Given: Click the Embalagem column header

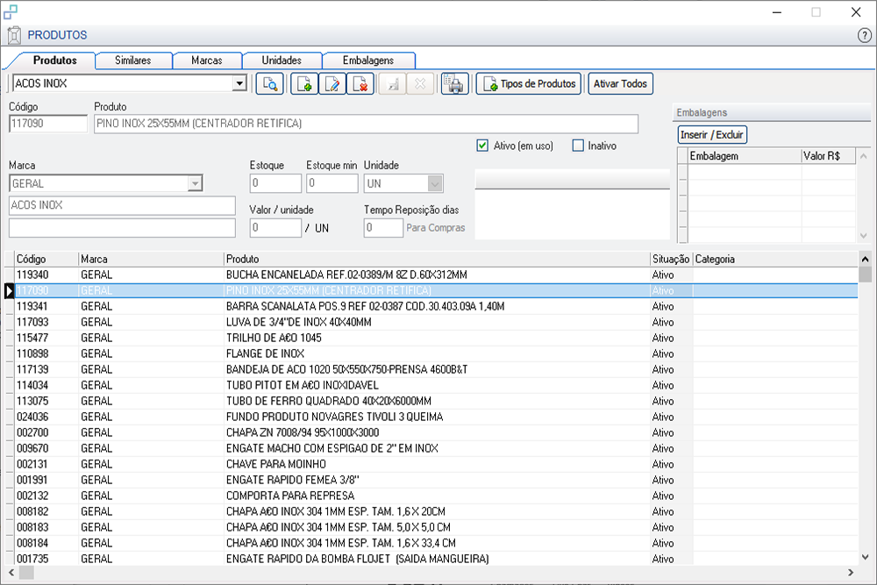Looking at the screenshot, I should tap(745, 156).
